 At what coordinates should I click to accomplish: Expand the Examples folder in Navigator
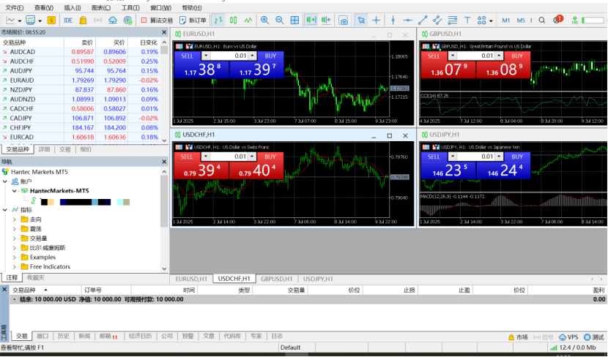pyautogui.click(x=15, y=257)
